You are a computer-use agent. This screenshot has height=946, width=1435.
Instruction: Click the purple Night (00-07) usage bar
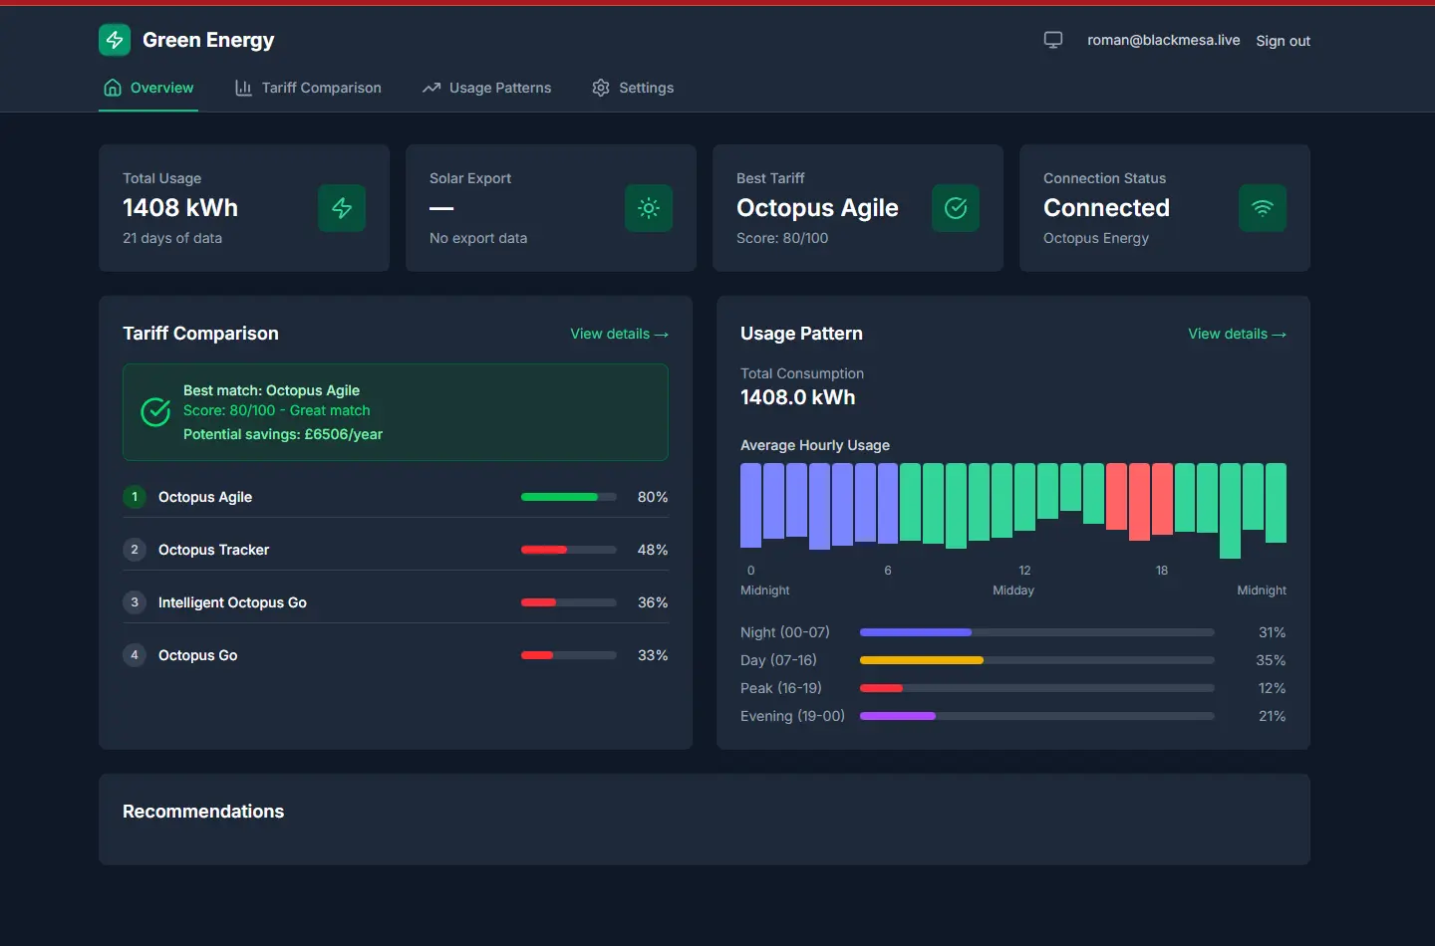[915, 632]
